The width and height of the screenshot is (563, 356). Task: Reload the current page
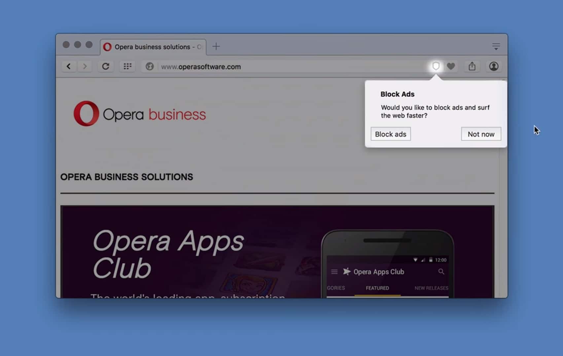(106, 66)
